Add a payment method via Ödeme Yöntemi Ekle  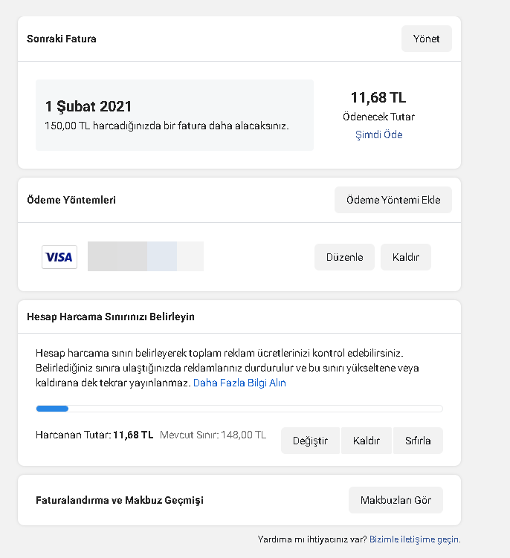pyautogui.click(x=393, y=200)
